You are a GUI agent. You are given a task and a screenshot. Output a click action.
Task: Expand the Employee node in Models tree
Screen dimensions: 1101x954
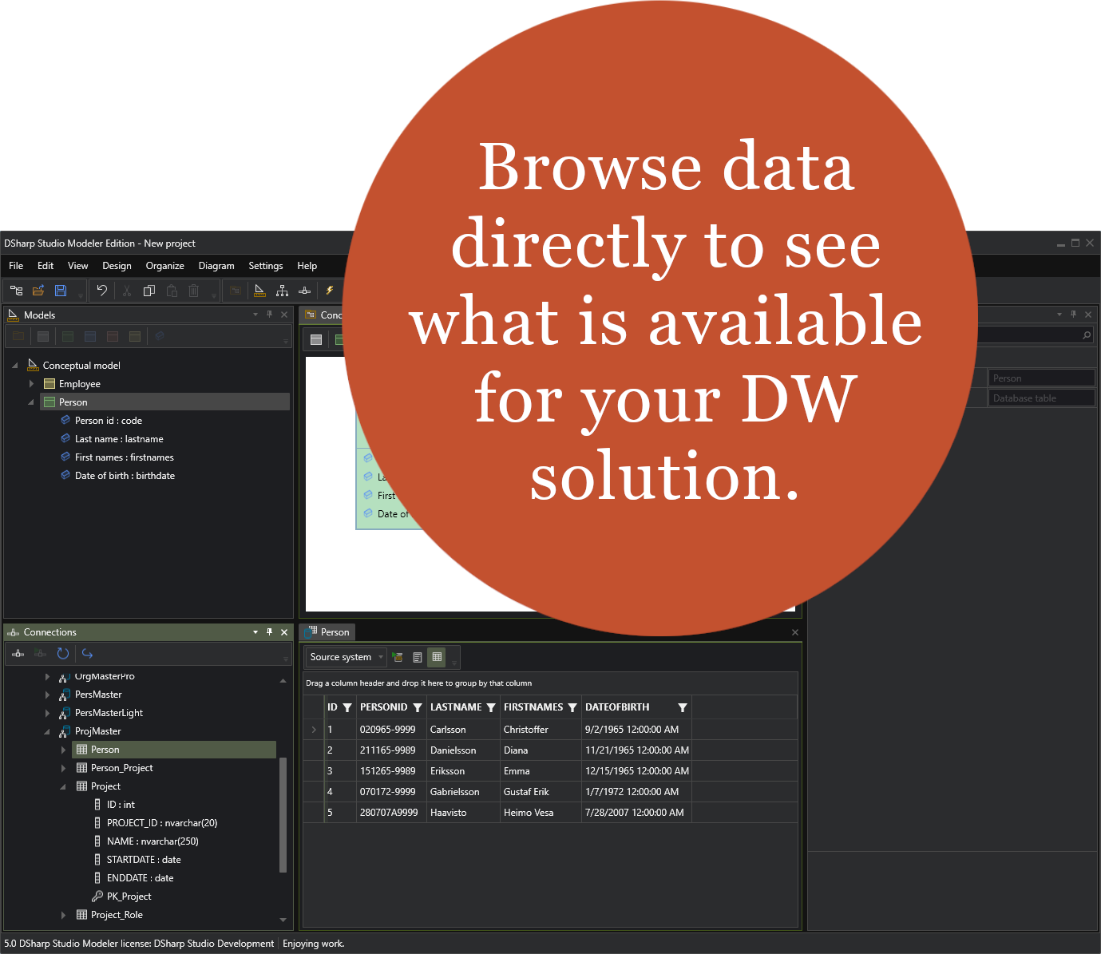pyautogui.click(x=32, y=384)
